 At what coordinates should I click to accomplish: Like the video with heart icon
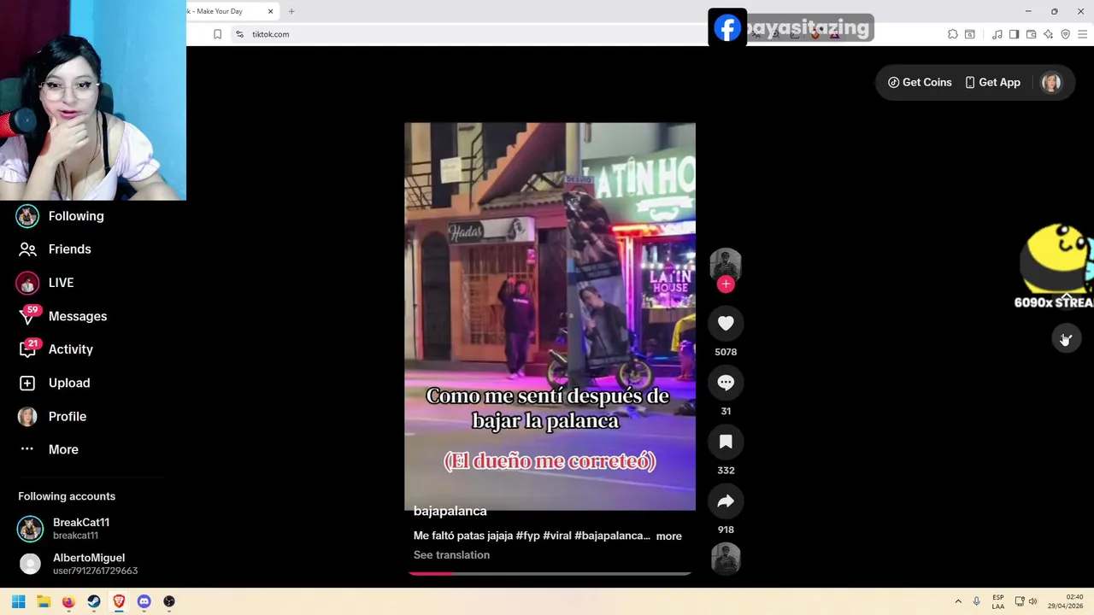[726, 324]
